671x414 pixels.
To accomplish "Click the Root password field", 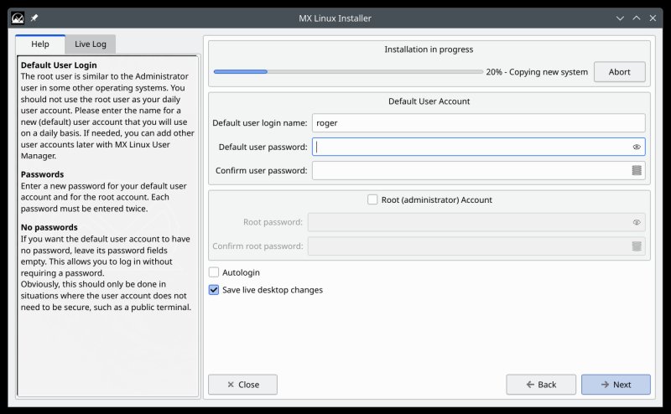I will (x=476, y=222).
